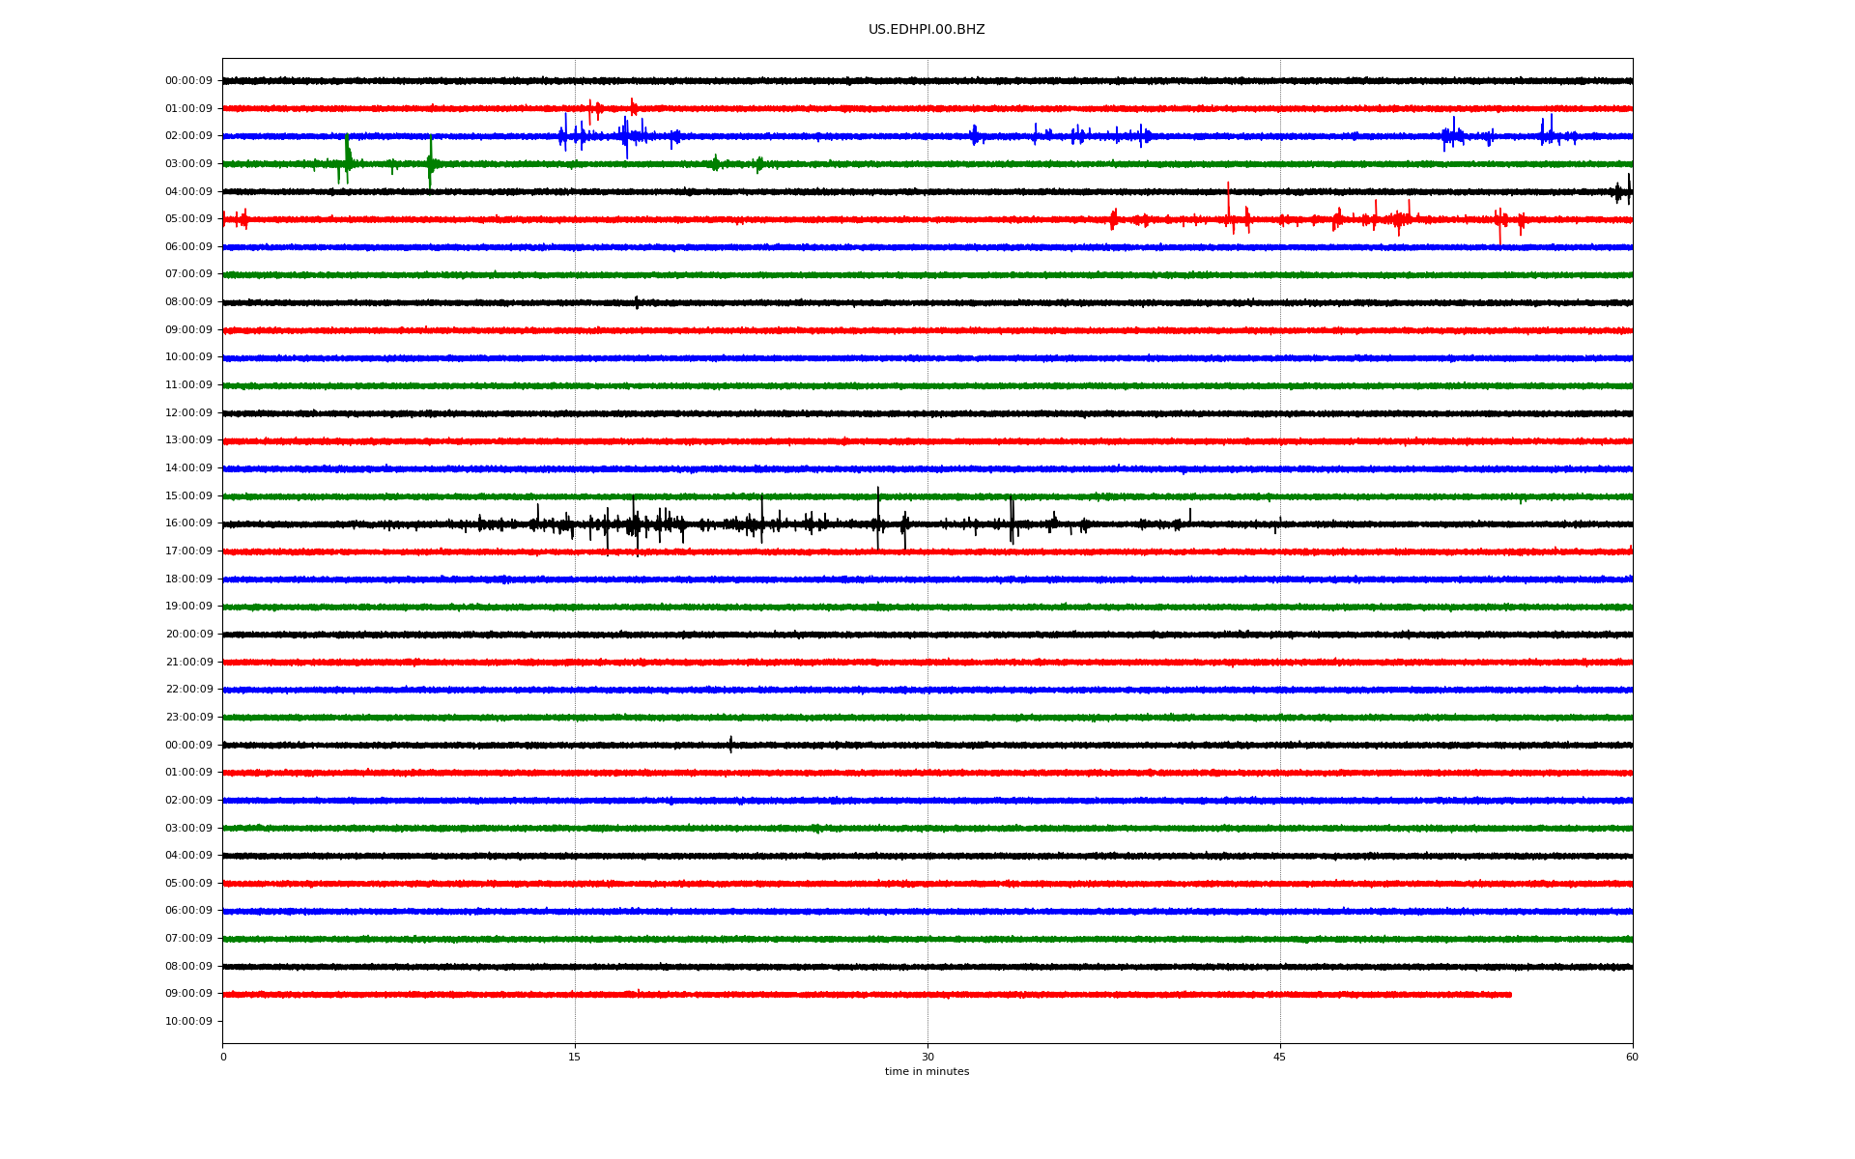Select the 20:00:09 row time label
This screenshot has height=1159, width=1855.
coord(188,635)
